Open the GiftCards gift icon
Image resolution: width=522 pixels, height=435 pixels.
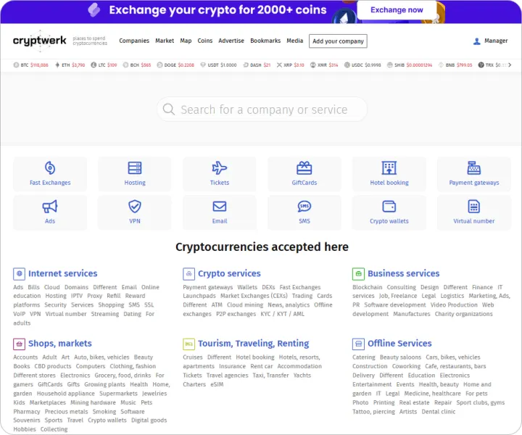click(x=304, y=168)
